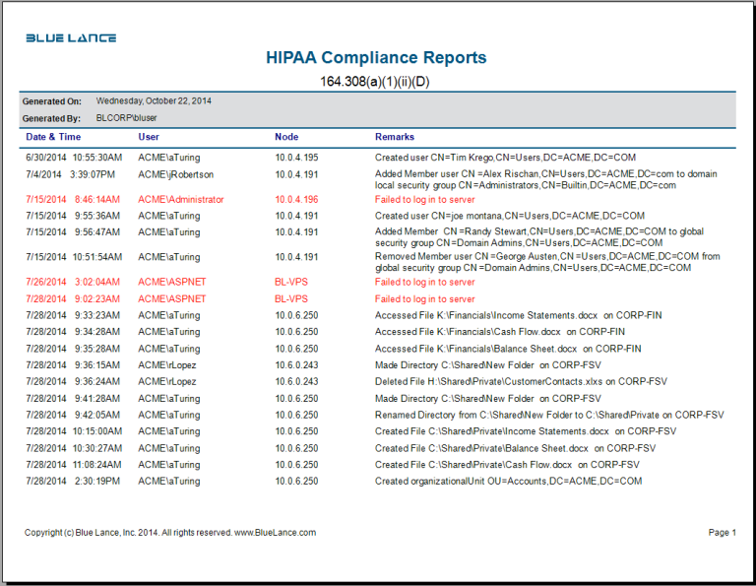The width and height of the screenshot is (756, 586).
Task: Click the User column header
Action: pyautogui.click(x=149, y=137)
